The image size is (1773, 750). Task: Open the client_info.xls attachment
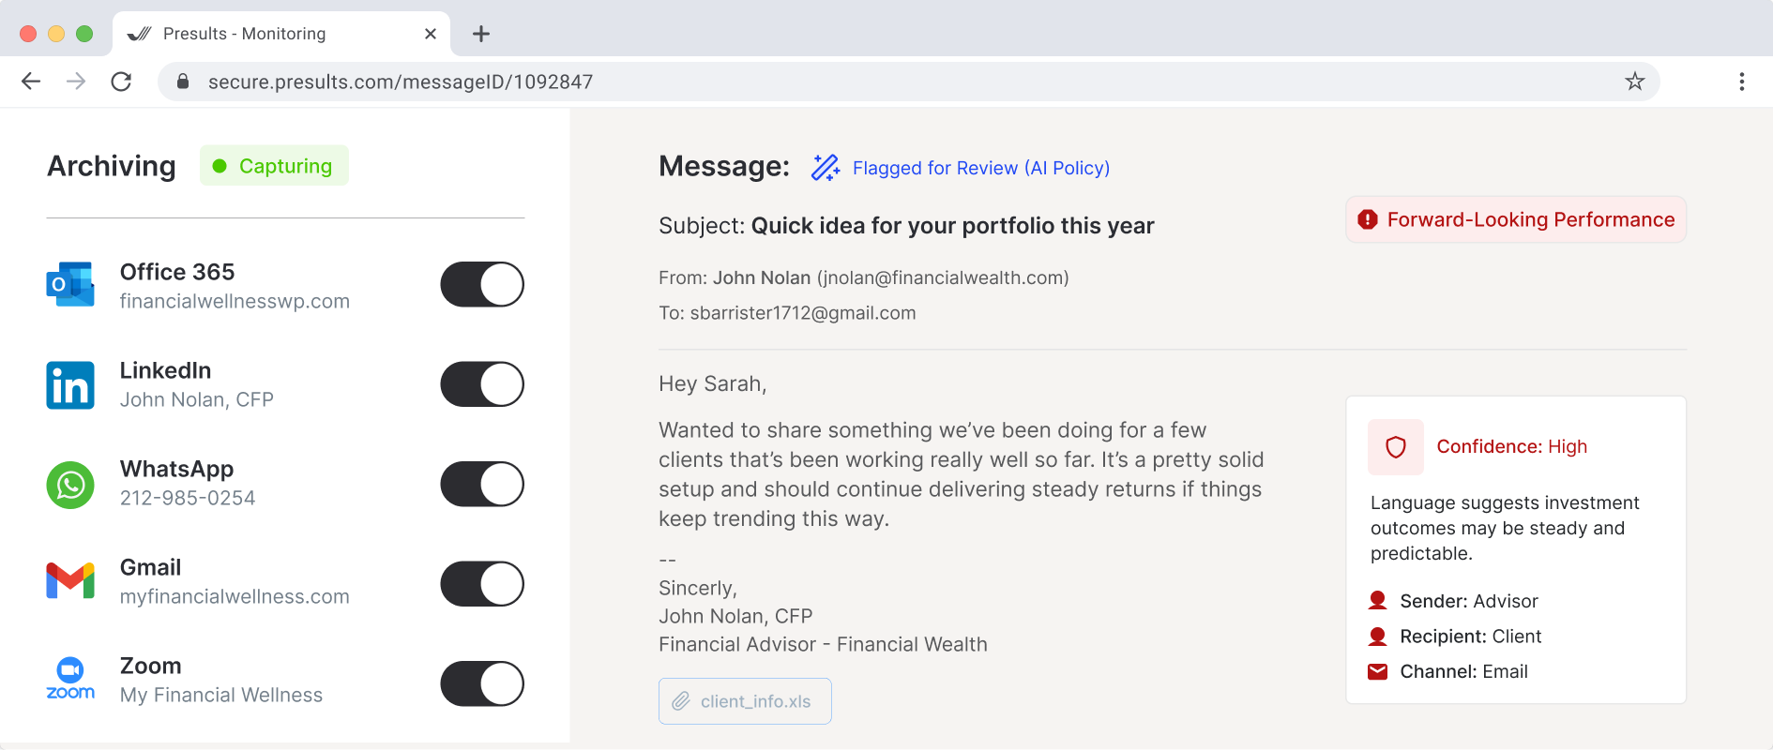tap(745, 701)
